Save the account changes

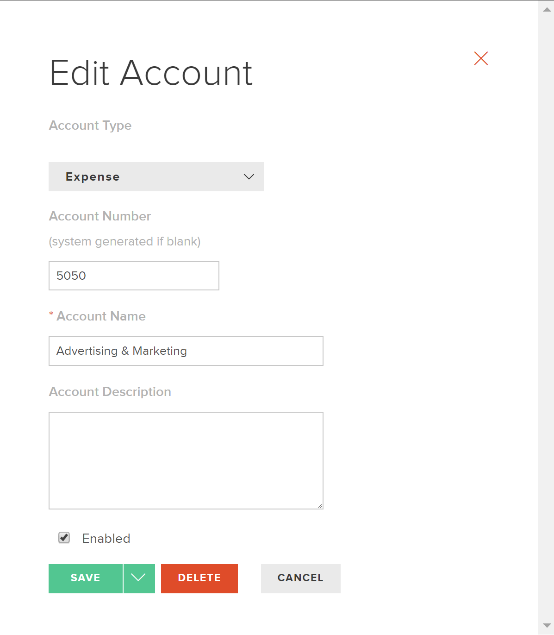tap(86, 578)
